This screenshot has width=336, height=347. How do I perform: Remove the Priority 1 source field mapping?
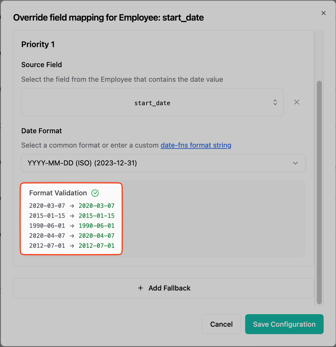[x=297, y=102]
